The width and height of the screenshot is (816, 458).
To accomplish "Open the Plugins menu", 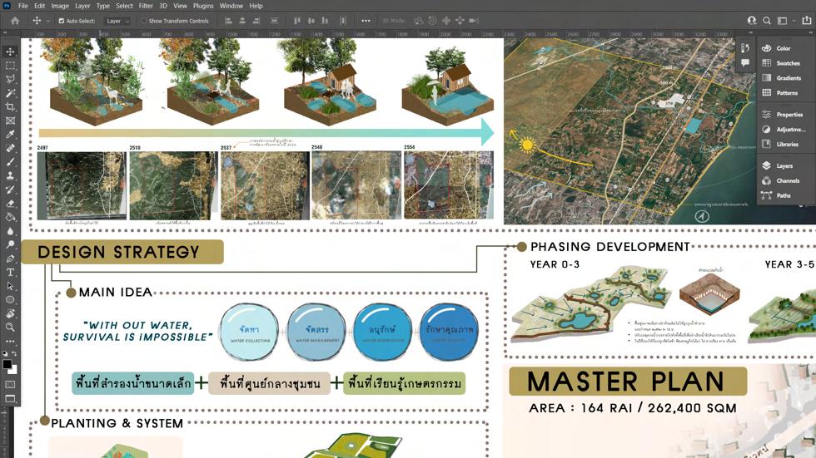I will pyautogui.click(x=203, y=6).
